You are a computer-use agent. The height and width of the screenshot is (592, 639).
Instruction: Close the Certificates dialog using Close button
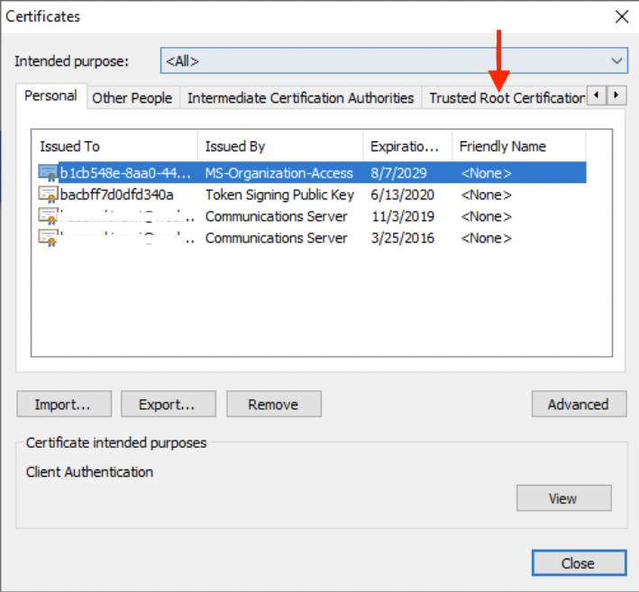tap(578, 563)
